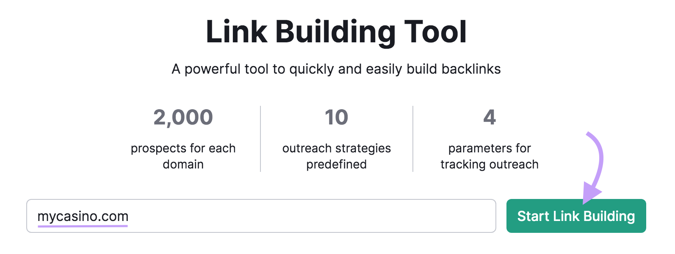
Task: Click the 2,000 statistic number
Action: [x=183, y=117]
